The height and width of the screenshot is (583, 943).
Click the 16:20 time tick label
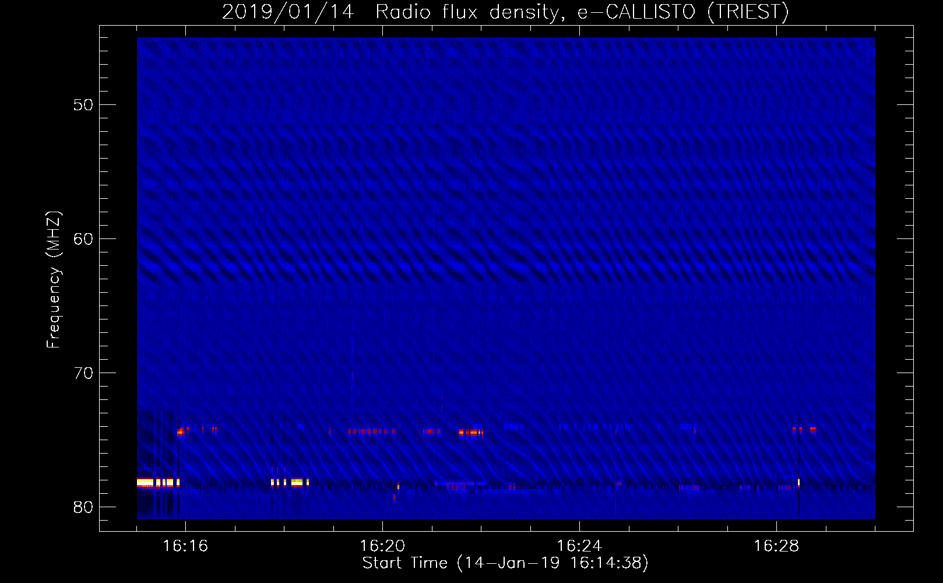(382, 546)
